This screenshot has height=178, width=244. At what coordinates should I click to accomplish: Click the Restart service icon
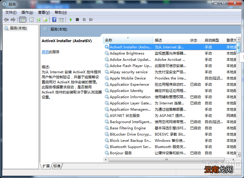pyautogui.click(x=91, y=20)
